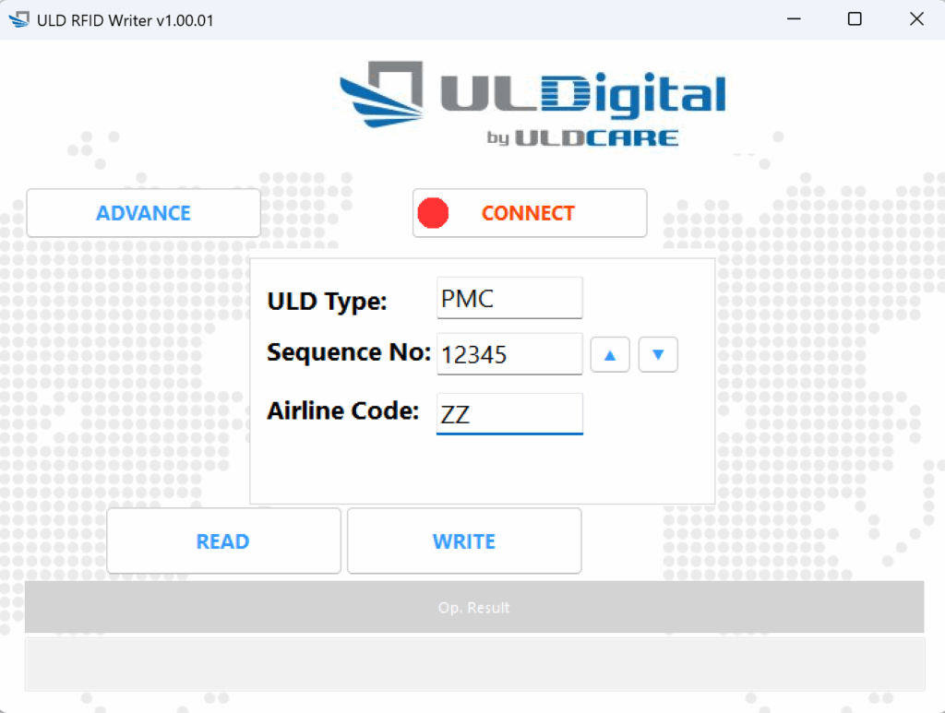945x713 pixels.
Task: Open the ADVANCE settings
Action: tap(143, 213)
